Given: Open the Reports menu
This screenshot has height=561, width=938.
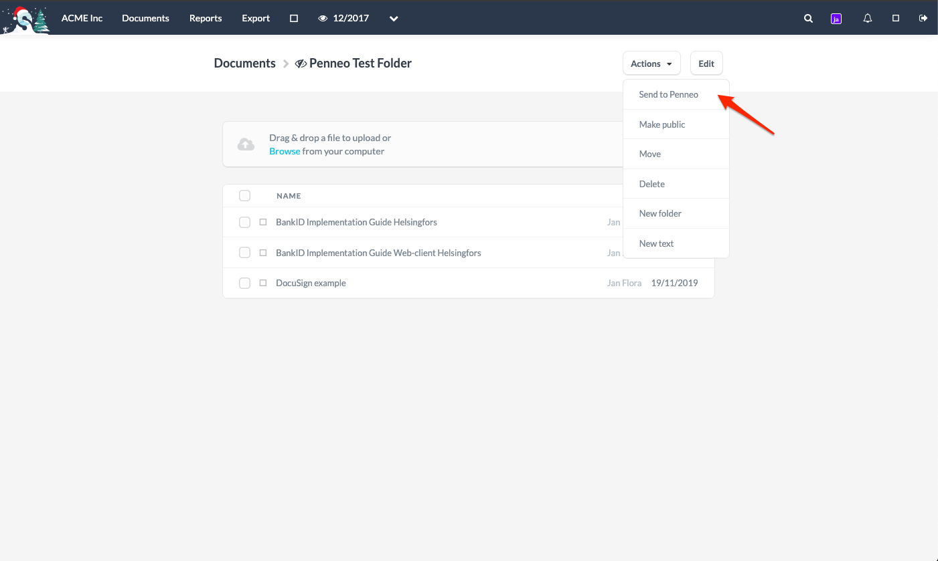Looking at the screenshot, I should [x=206, y=18].
